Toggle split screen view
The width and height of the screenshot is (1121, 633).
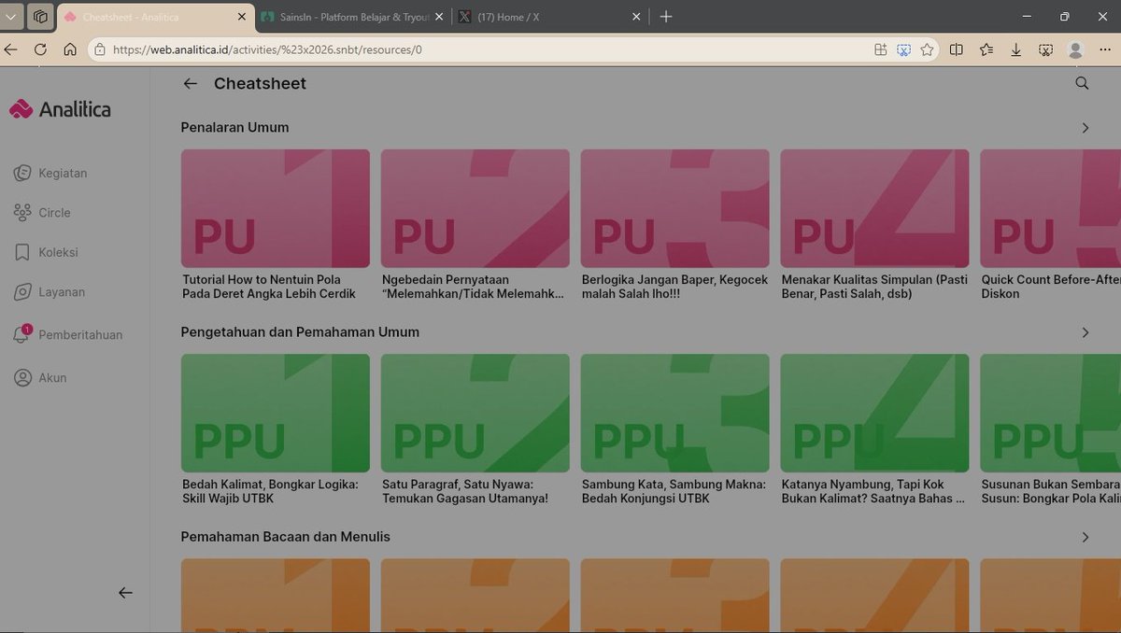click(957, 49)
